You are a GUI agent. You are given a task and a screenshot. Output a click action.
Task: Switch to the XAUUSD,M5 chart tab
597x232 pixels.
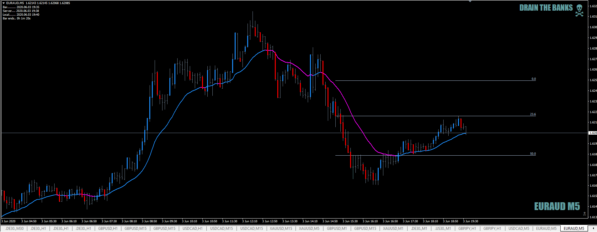309,229
